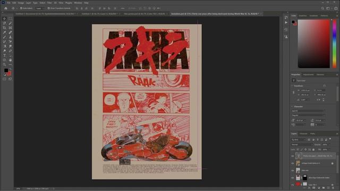Screen dimensions: 340x191
Task: Collapse the Character section
Action: point(292,107)
